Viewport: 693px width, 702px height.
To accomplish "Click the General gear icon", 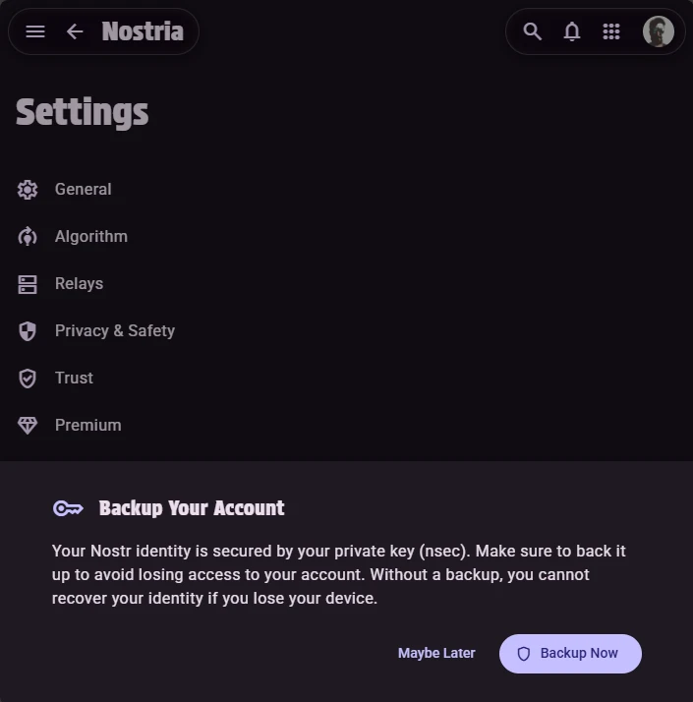I will pyautogui.click(x=28, y=190).
